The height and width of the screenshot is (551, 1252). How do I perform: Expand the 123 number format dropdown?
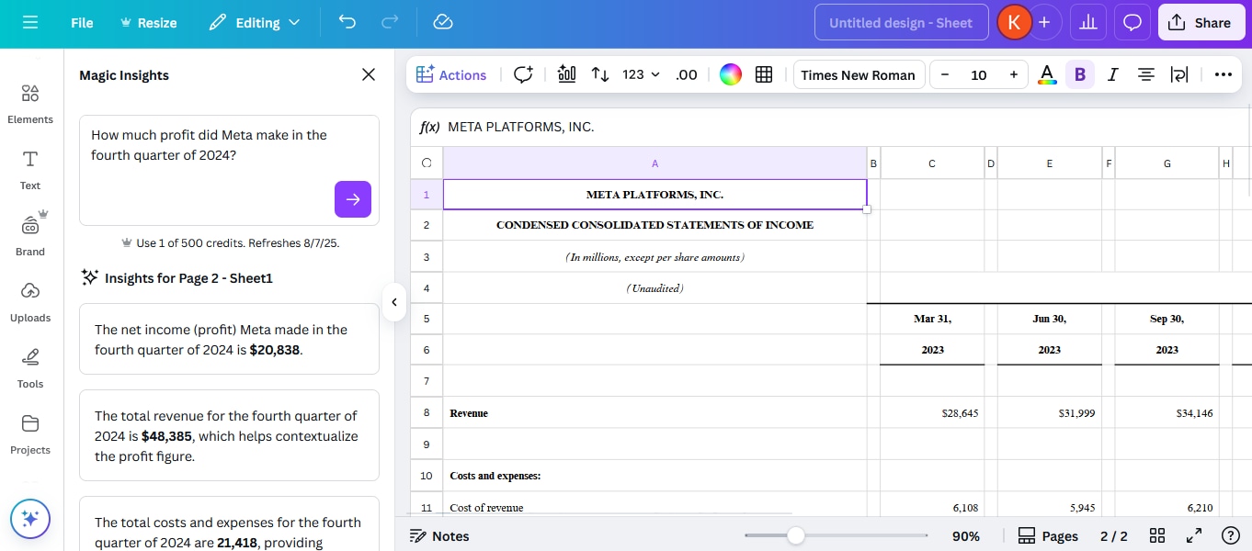tap(641, 75)
